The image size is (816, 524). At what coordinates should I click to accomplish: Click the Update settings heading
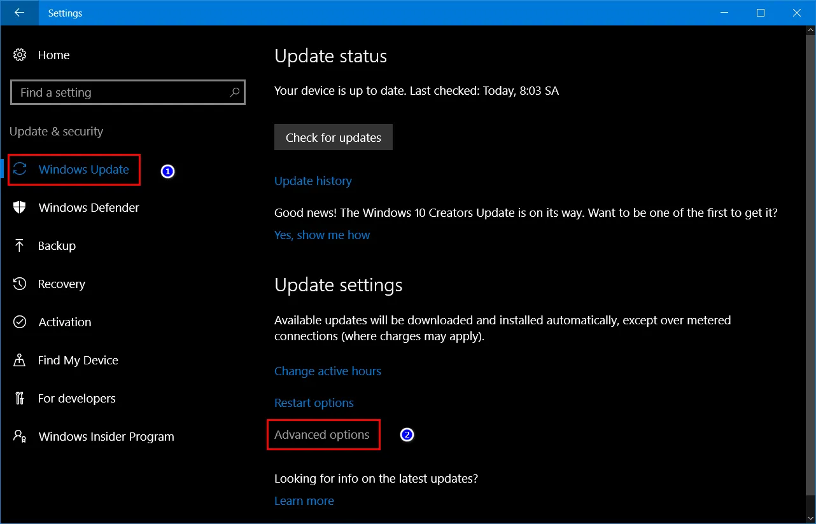(338, 284)
